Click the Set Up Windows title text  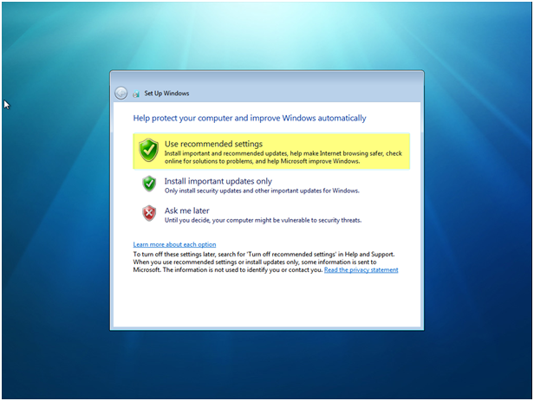166,94
